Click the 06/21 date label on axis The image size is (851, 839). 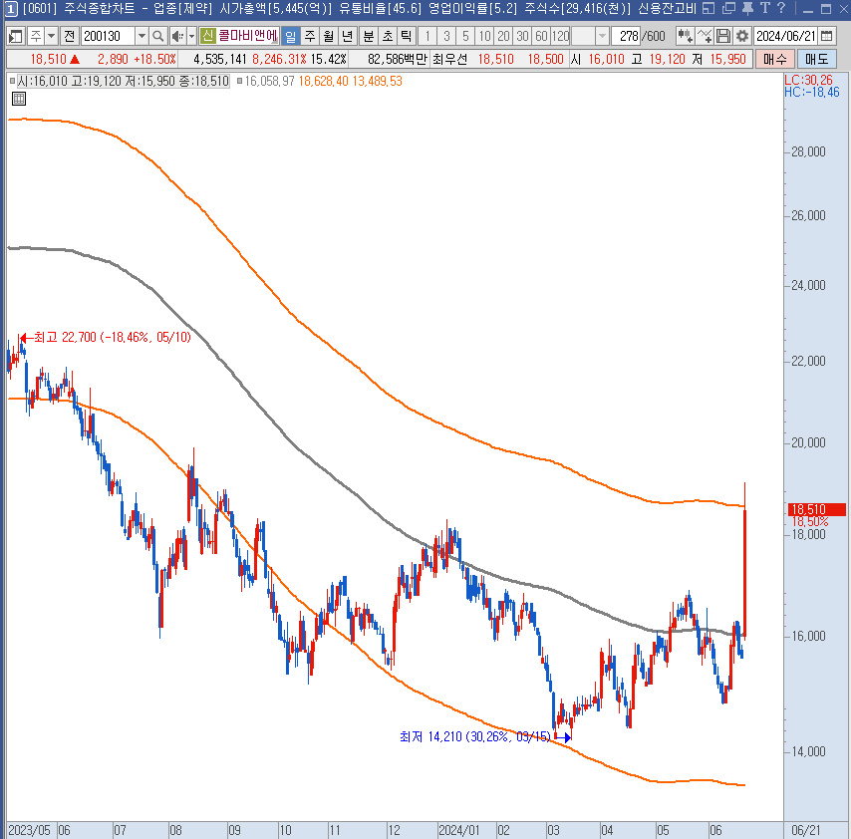[806, 830]
